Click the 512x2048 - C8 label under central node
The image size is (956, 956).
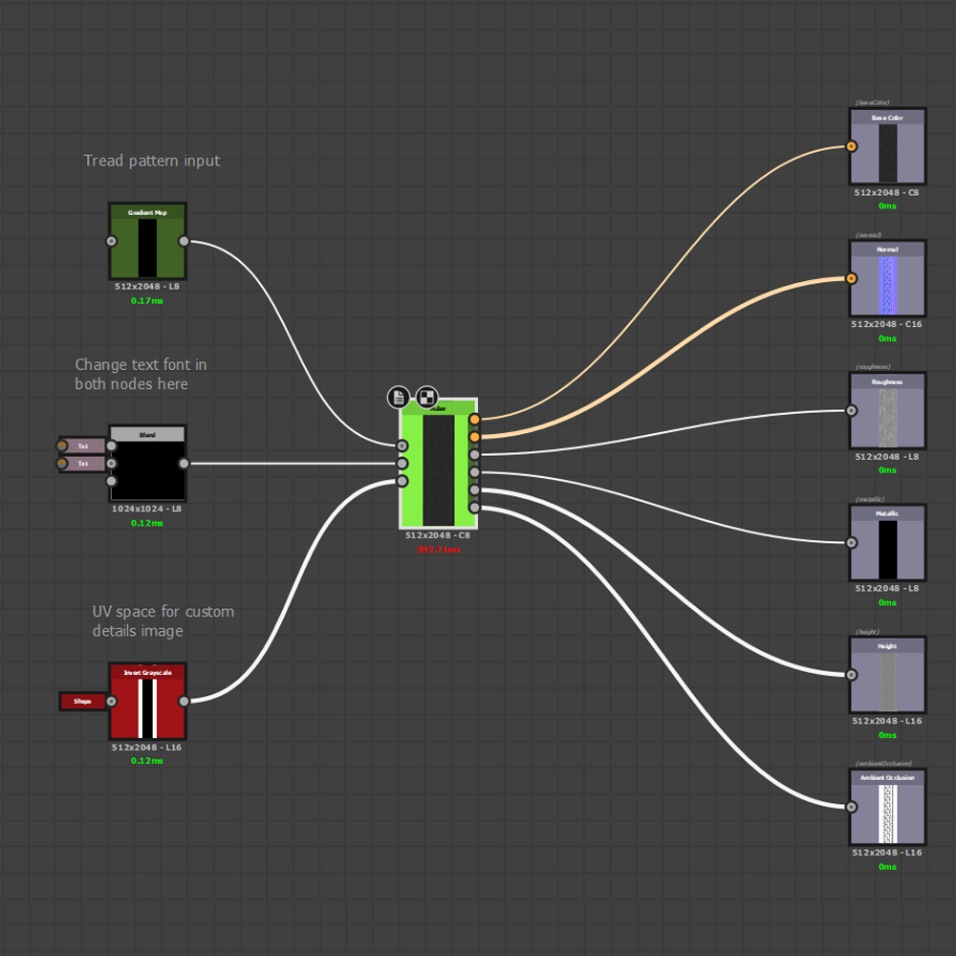[x=439, y=535]
